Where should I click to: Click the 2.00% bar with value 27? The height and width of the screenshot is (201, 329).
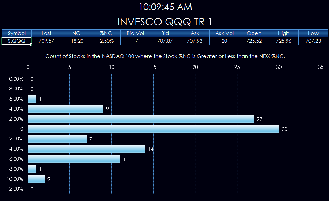[x=141, y=119]
